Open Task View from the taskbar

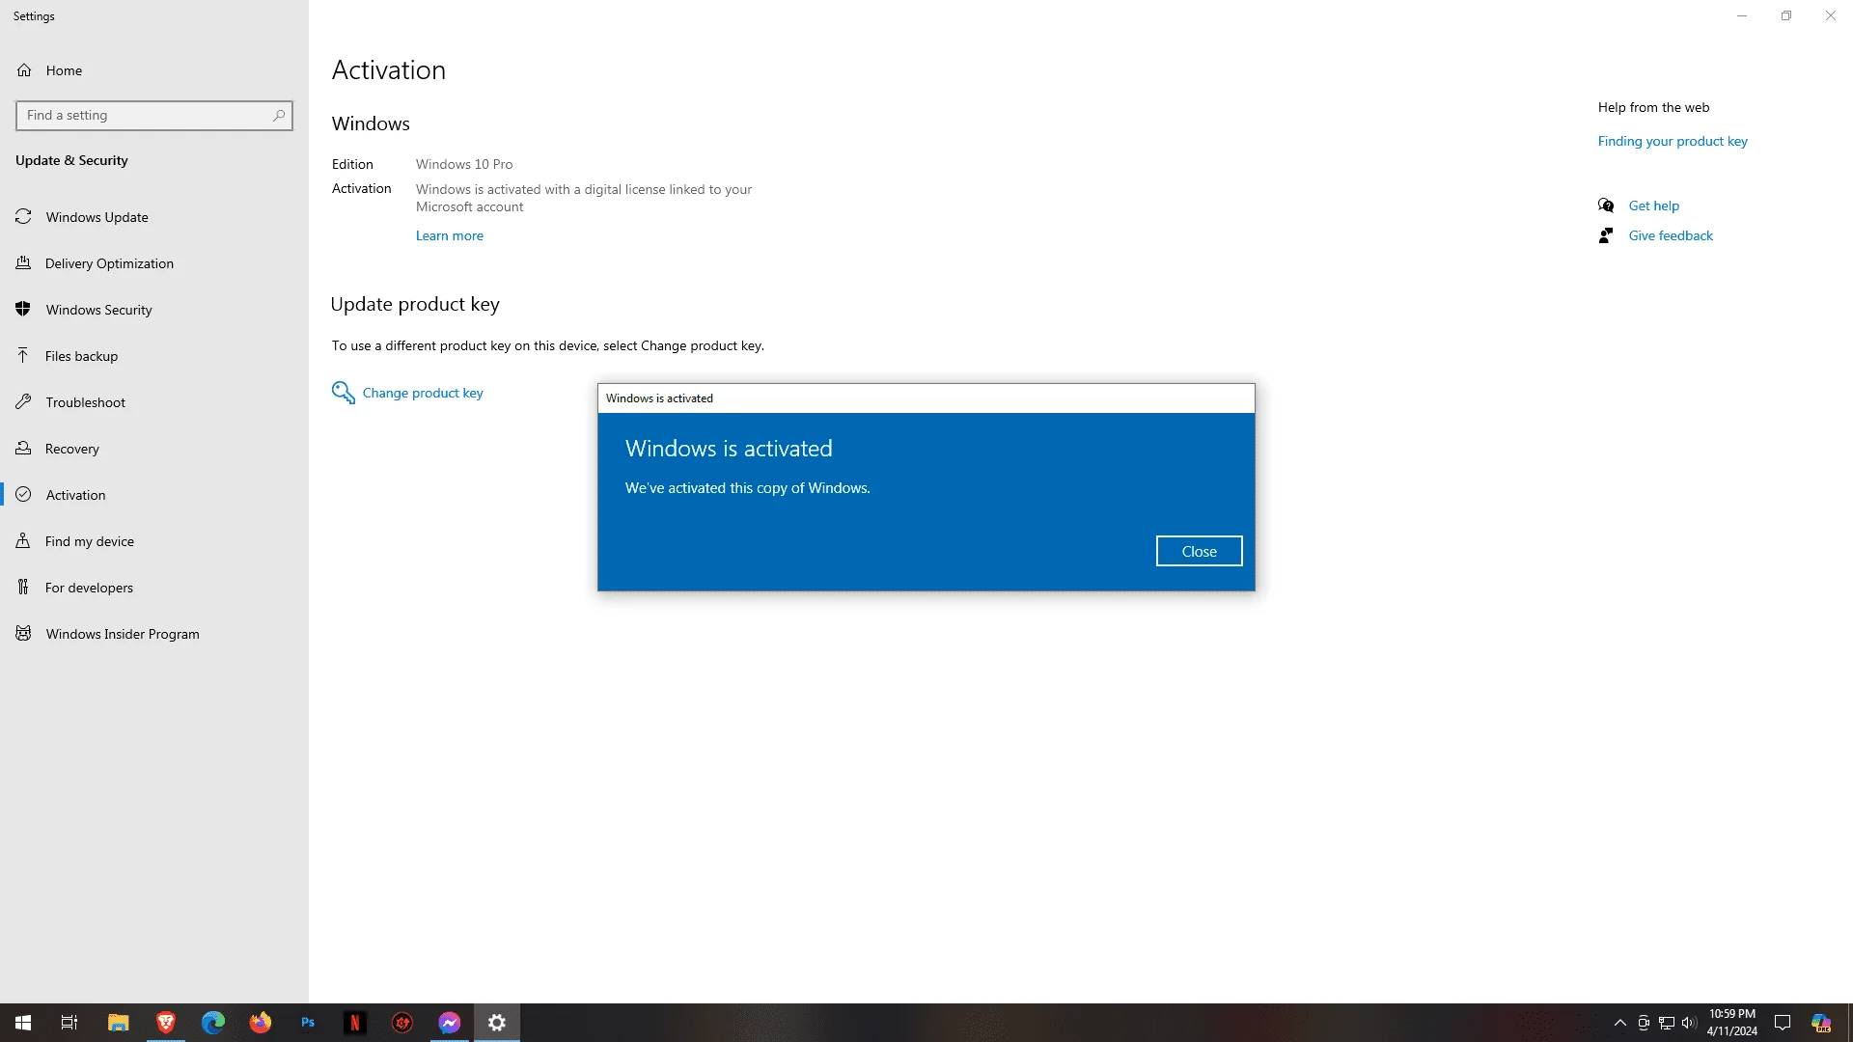click(x=69, y=1023)
